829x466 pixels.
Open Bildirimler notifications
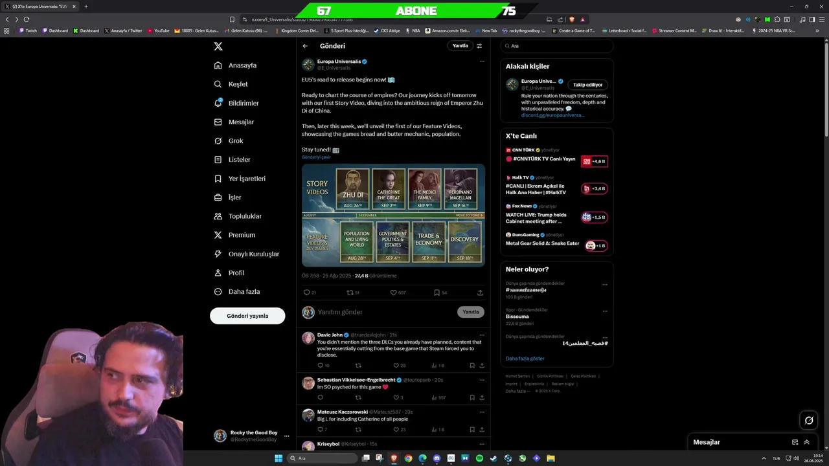[236, 103]
